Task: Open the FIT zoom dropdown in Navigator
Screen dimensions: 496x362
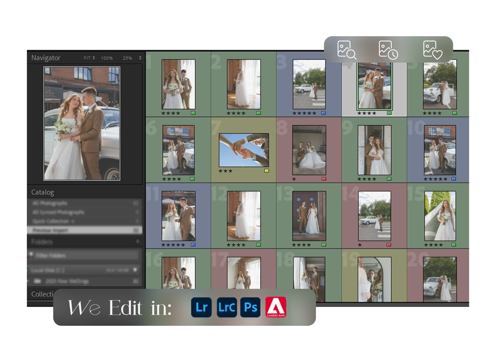Action: click(89, 58)
